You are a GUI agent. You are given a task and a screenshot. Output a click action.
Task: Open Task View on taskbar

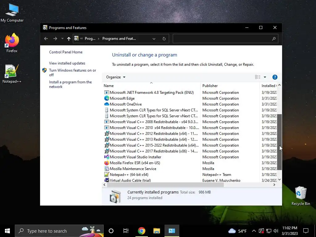[x=126, y=231]
